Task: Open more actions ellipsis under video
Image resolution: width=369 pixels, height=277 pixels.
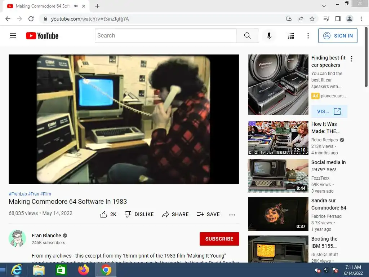Action: (232, 215)
